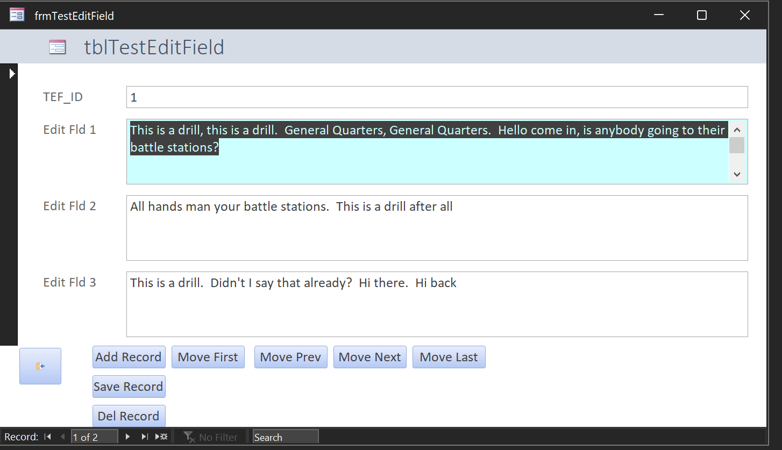The width and height of the screenshot is (782, 450).
Task: Click the form icon in title bar
Action: 17,15
